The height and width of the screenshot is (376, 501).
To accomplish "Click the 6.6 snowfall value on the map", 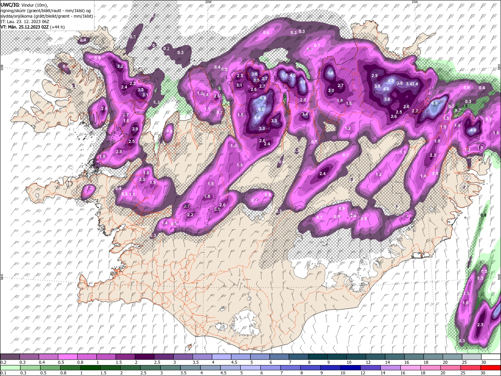I will pyautogui.click(x=263, y=98).
